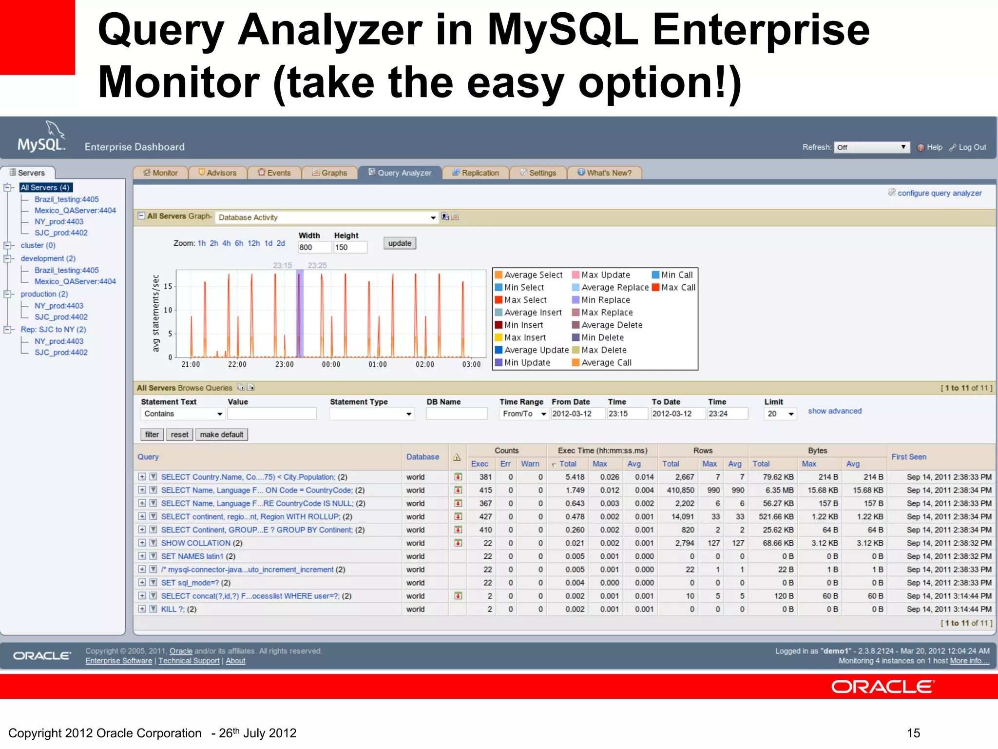
Task: Click the show advanced link
Action: (835, 411)
